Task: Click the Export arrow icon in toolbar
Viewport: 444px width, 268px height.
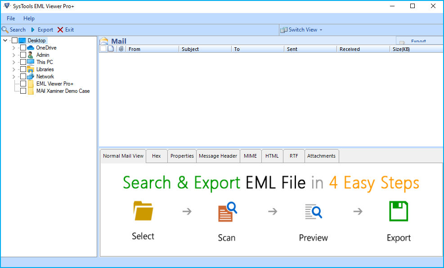Action: coord(33,30)
